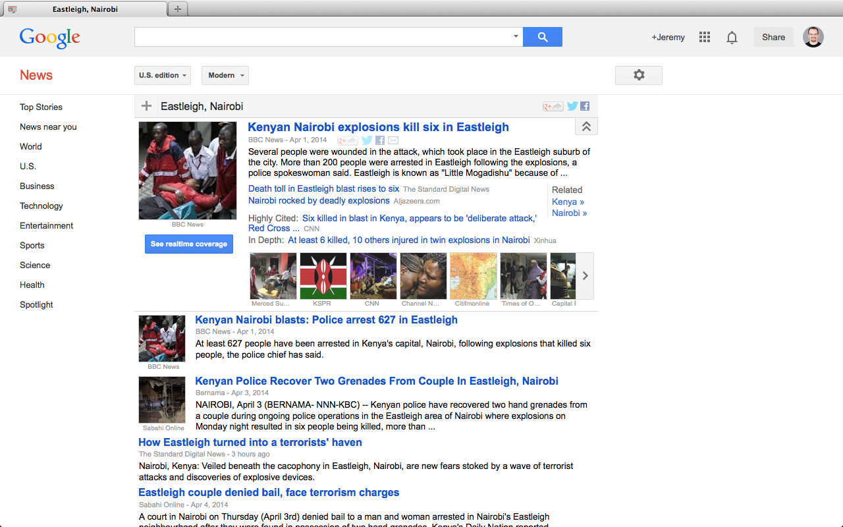843x527 pixels.
Task: Open the Google apps grid icon
Action: click(705, 38)
